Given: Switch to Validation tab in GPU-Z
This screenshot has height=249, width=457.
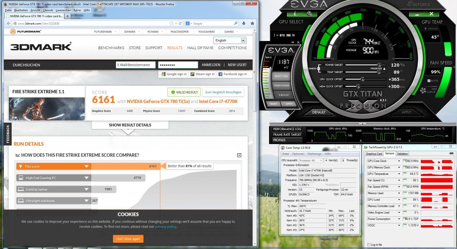Looking at the screenshot, I should (402, 154).
